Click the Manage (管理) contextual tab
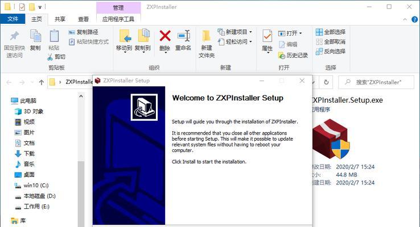This screenshot has height=227, width=420. click(x=118, y=7)
